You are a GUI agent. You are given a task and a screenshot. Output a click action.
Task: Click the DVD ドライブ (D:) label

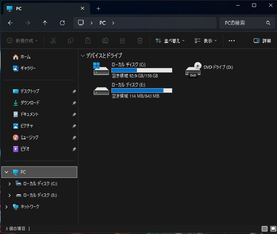[218, 67]
